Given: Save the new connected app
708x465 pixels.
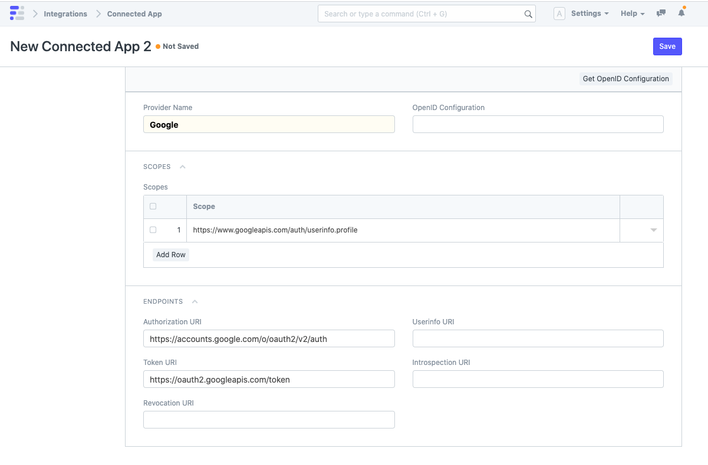Looking at the screenshot, I should point(667,46).
